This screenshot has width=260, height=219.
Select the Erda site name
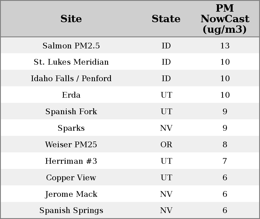pos(71,95)
